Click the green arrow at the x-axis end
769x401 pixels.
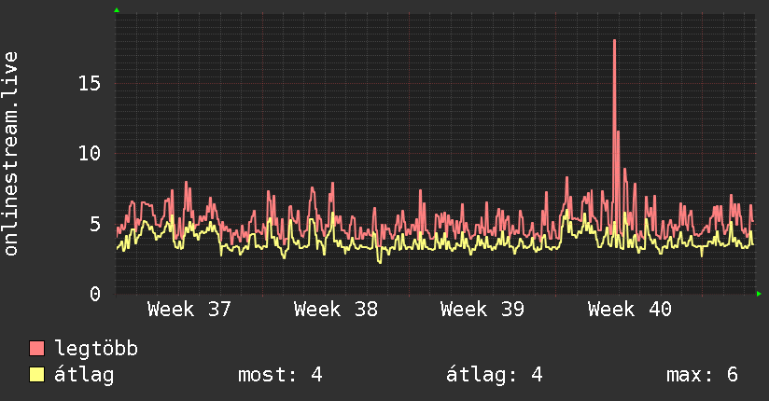[759, 294]
